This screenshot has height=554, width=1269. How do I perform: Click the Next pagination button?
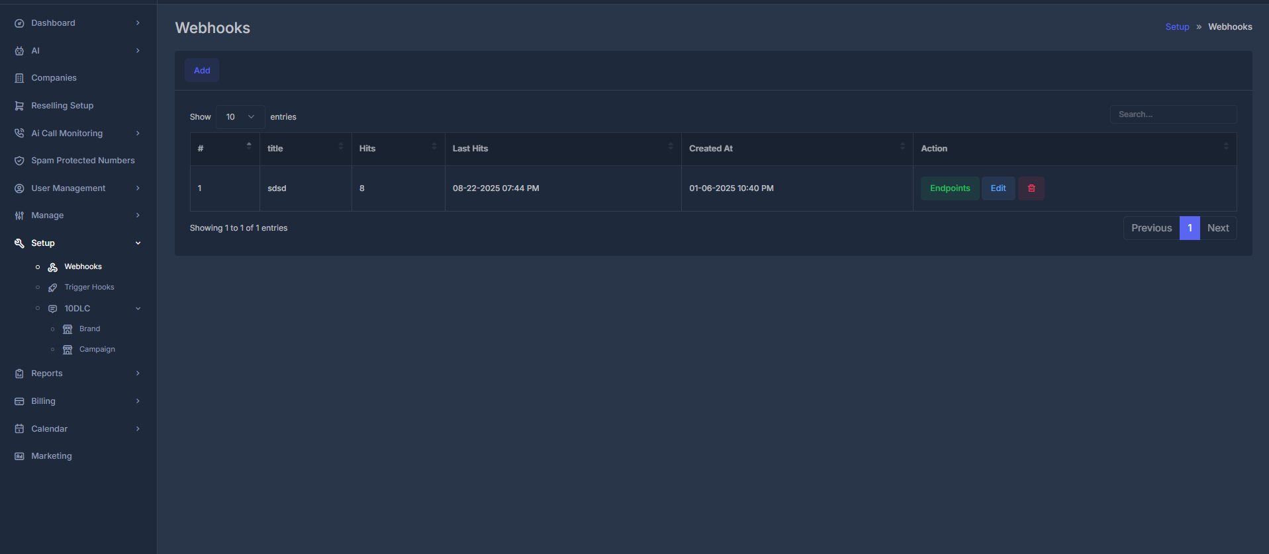click(1218, 228)
